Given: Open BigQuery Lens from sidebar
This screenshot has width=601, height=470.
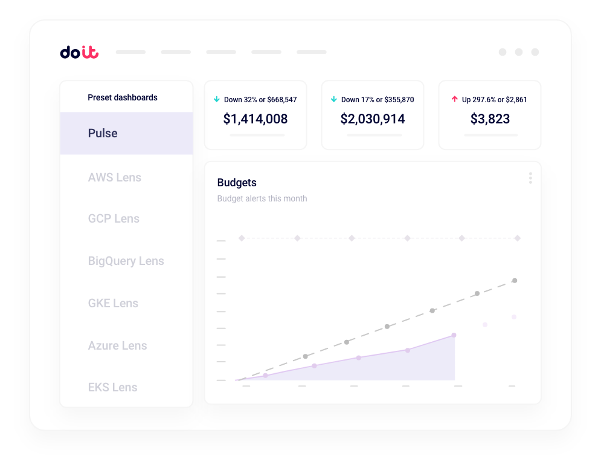Looking at the screenshot, I should point(126,261).
